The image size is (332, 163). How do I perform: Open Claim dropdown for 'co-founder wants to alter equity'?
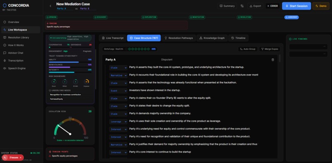coord(118,99)
